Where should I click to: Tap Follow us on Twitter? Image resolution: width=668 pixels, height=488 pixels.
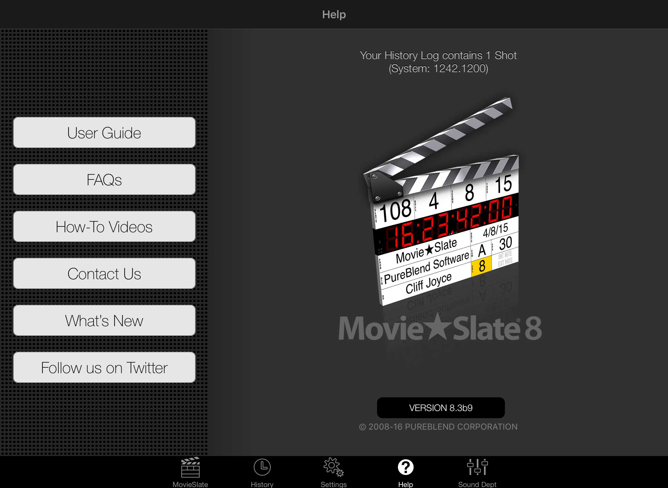104,367
